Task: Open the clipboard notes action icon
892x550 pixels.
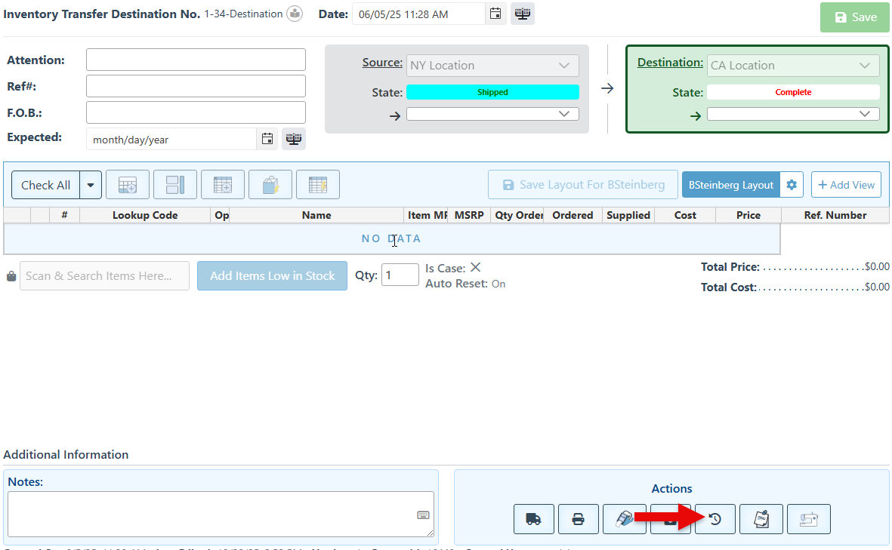Action: tap(761, 519)
